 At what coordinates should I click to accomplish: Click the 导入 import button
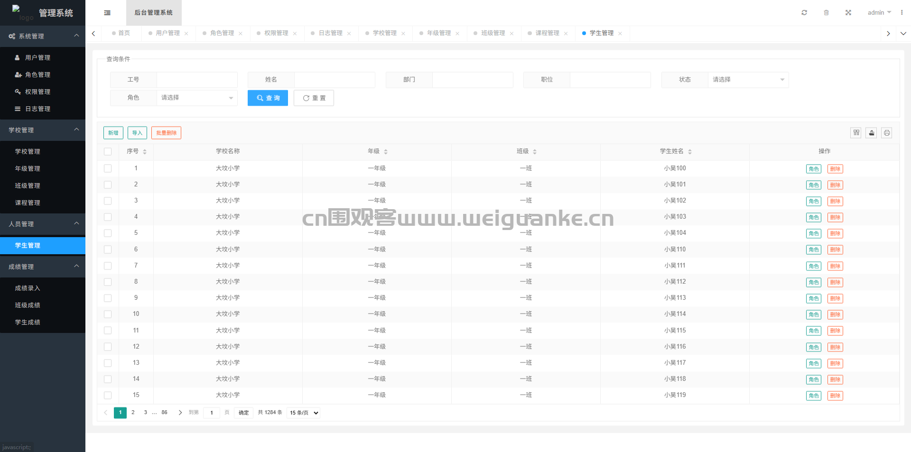(137, 133)
